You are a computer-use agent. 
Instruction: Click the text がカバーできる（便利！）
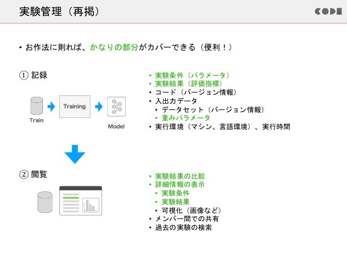point(185,47)
